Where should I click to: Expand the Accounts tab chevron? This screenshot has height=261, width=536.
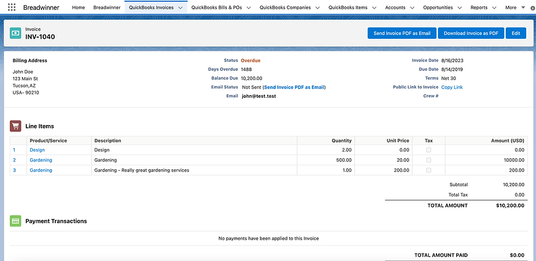click(x=412, y=8)
